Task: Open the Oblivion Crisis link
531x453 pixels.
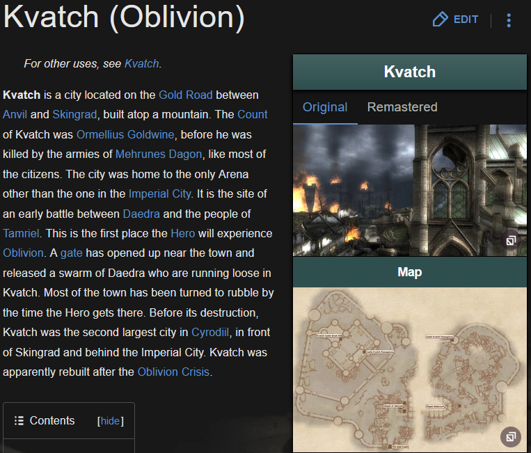Action: (173, 372)
